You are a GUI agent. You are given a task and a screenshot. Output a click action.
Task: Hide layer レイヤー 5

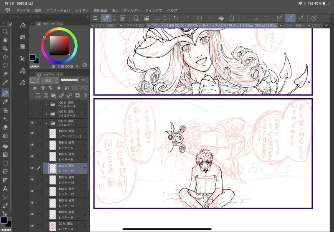32,145
